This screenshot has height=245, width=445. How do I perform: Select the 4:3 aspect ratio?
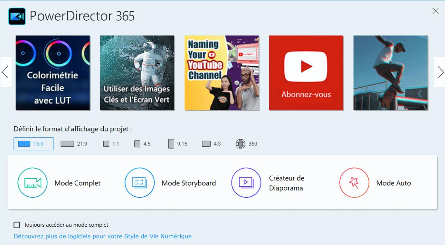point(211,144)
